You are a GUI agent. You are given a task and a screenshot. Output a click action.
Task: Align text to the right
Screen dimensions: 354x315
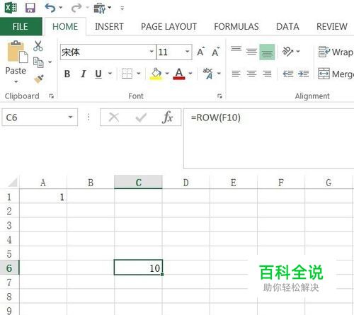[x=267, y=74]
